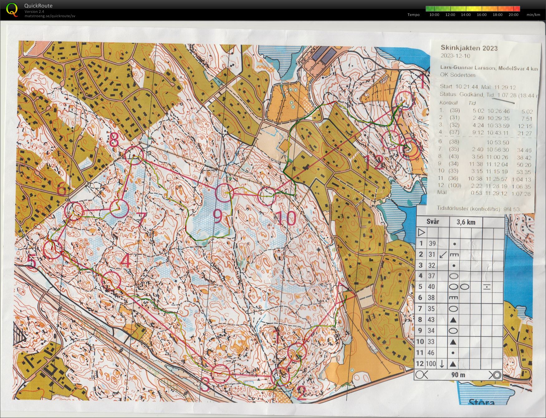Click the tempo color gradient bar

(473, 9)
